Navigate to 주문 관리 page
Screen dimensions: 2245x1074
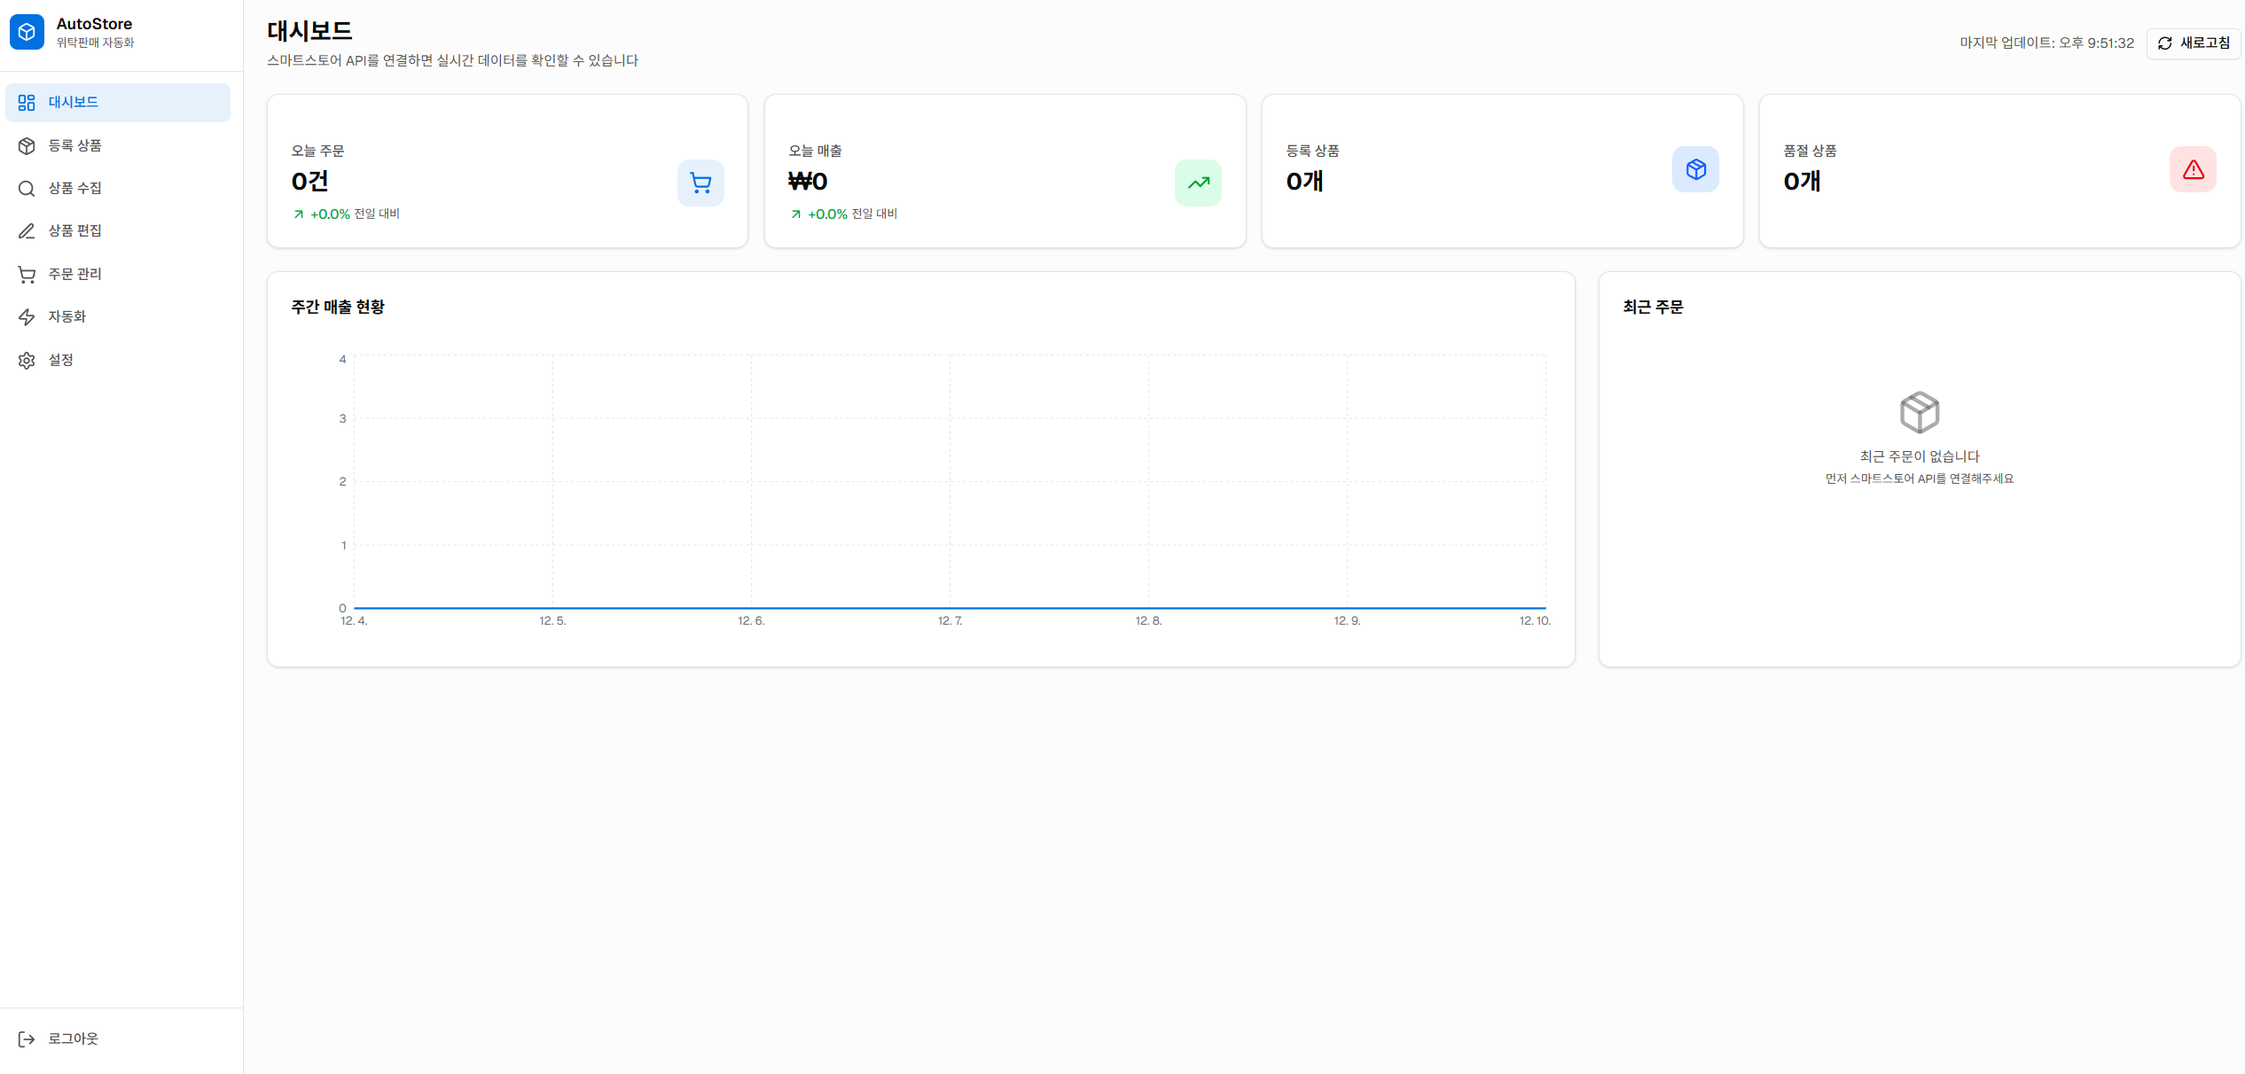pyautogui.click(x=74, y=274)
